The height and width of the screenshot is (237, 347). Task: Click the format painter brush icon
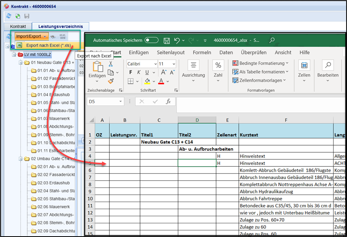point(111,81)
